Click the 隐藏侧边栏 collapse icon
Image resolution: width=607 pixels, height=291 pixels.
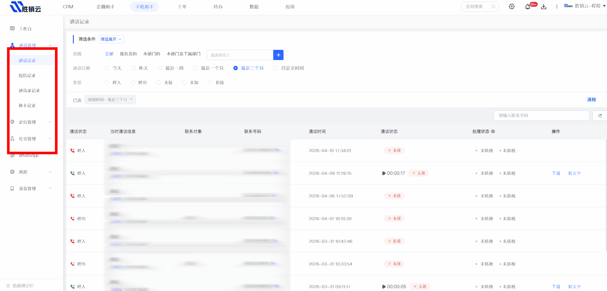pos(8,286)
